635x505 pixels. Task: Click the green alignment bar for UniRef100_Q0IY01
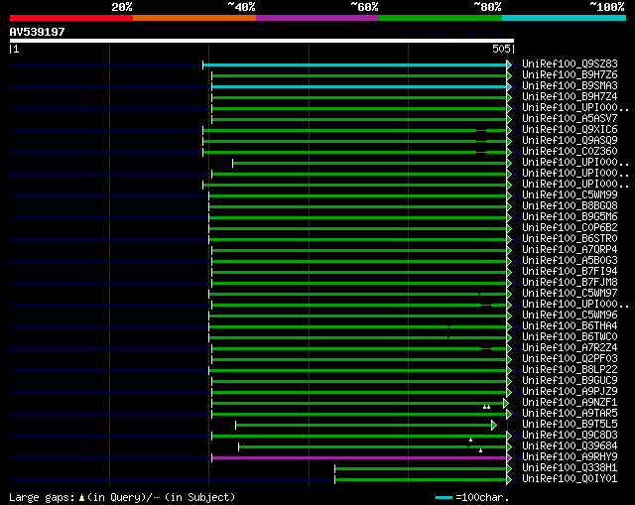[x=421, y=480]
